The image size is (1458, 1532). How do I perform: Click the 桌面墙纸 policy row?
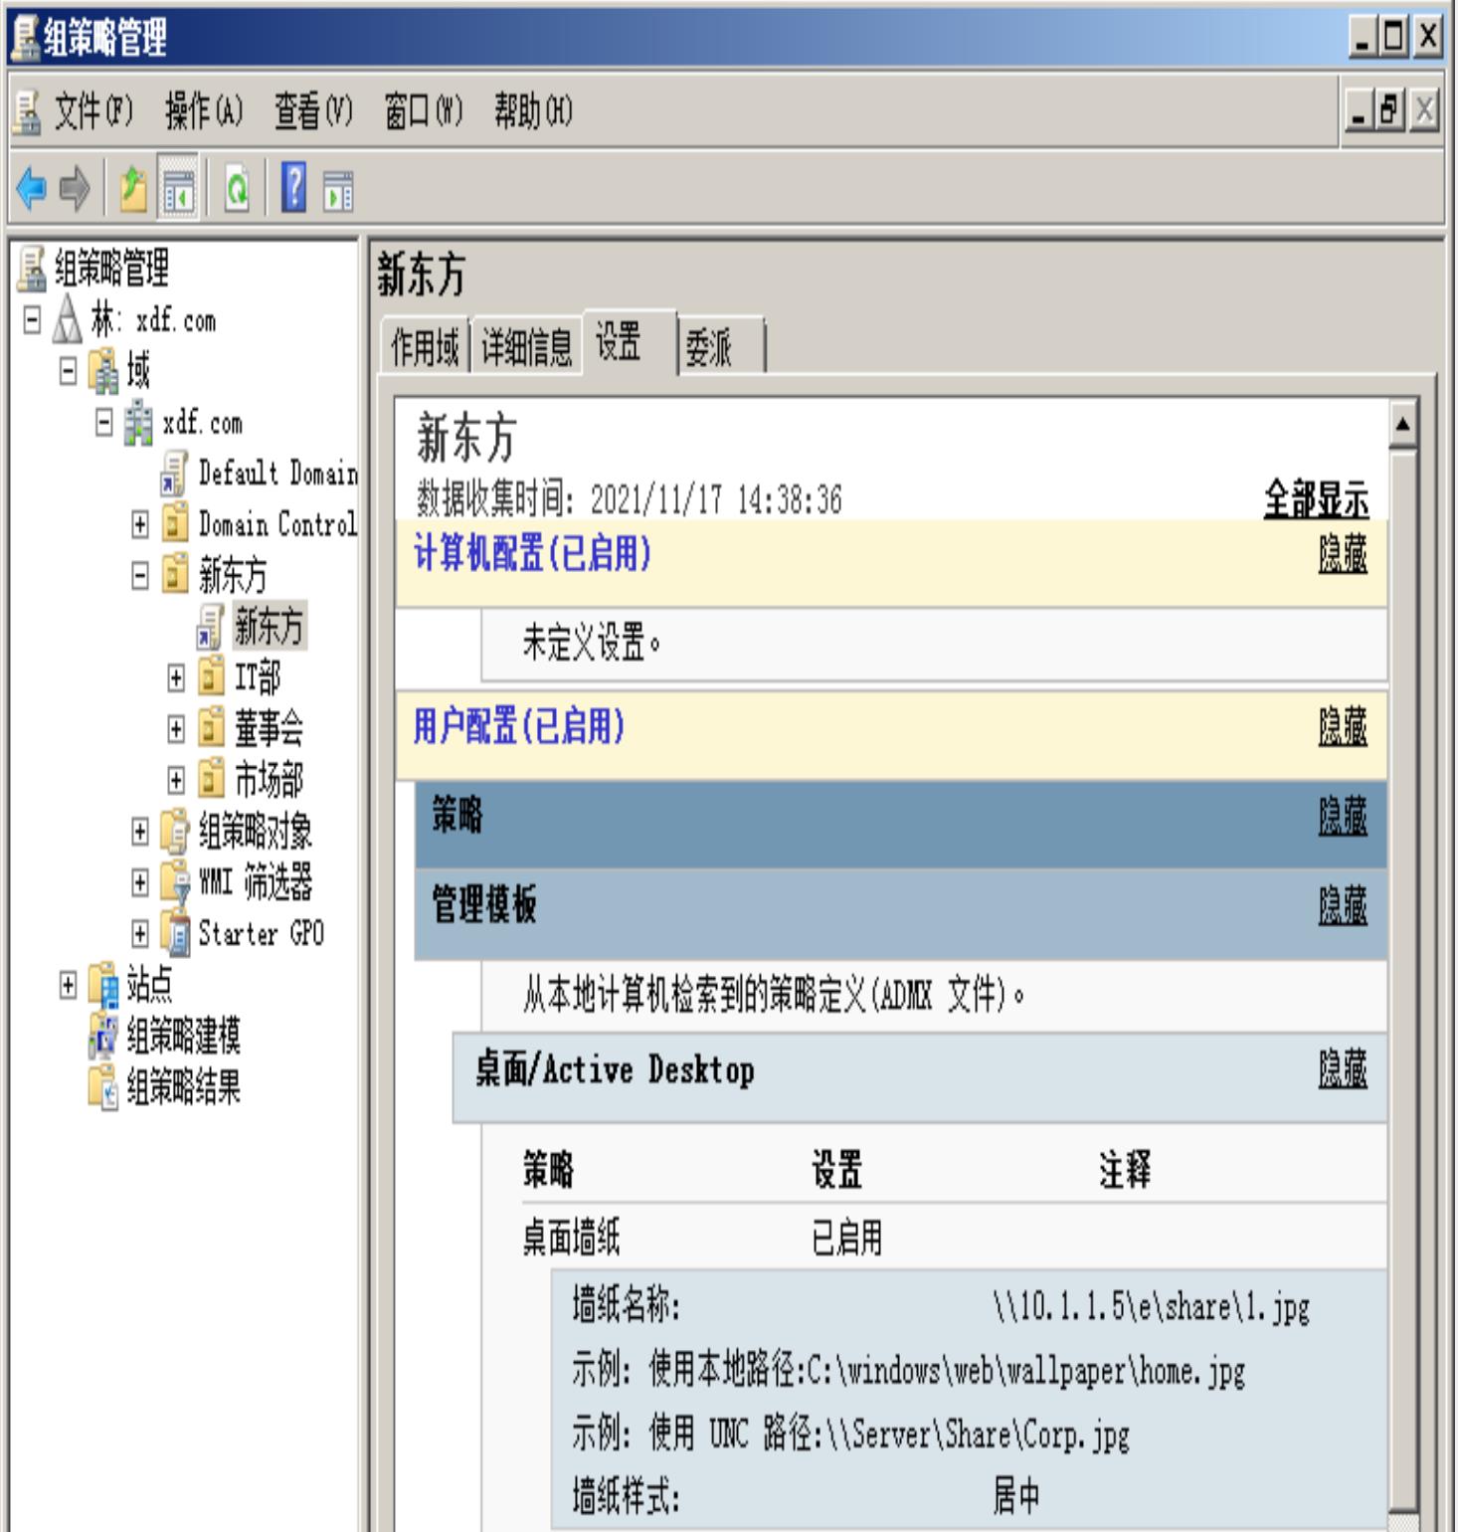point(954,1239)
